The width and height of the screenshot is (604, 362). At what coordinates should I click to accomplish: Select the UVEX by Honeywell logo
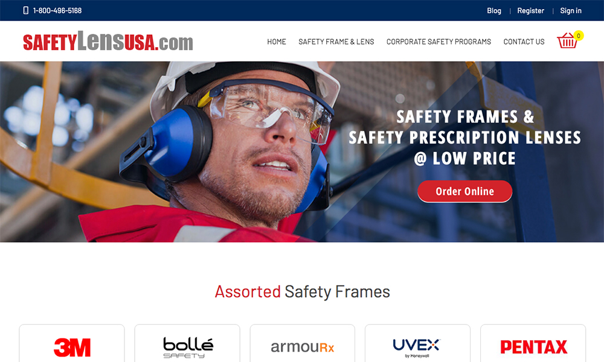coord(417,343)
